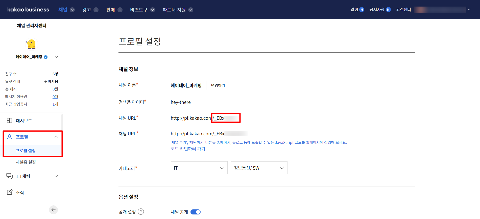
Task: Open the 정보통신/ SW subcategory dropdown
Action: (259, 168)
